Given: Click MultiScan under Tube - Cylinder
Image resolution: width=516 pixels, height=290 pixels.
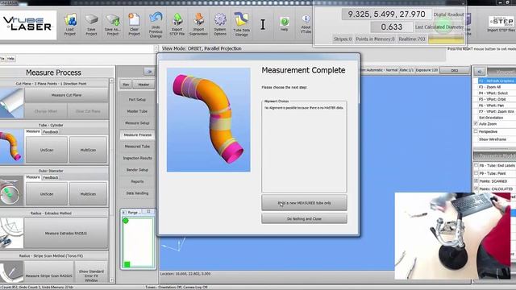Looking at the screenshot, I should (x=88, y=150).
